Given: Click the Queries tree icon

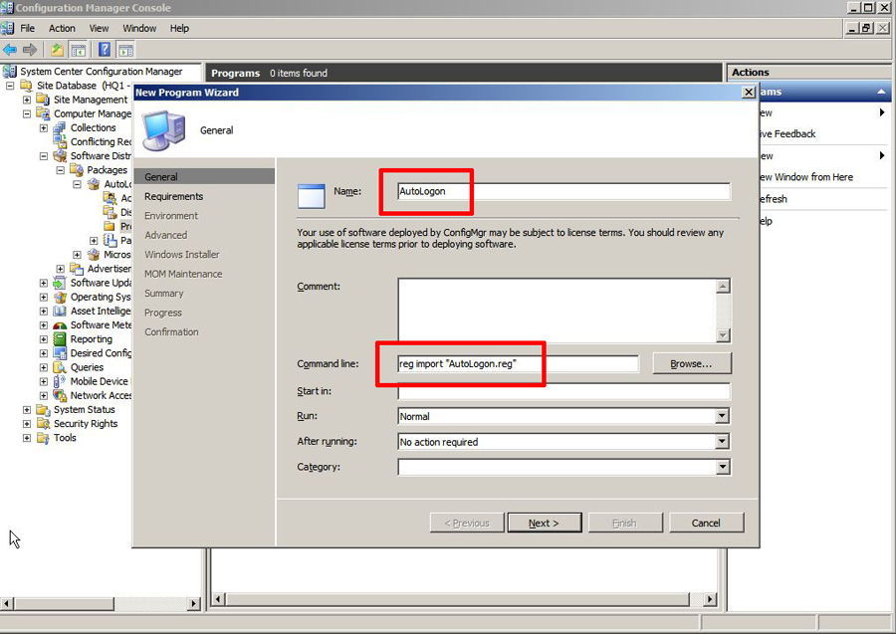Looking at the screenshot, I should point(60,367).
